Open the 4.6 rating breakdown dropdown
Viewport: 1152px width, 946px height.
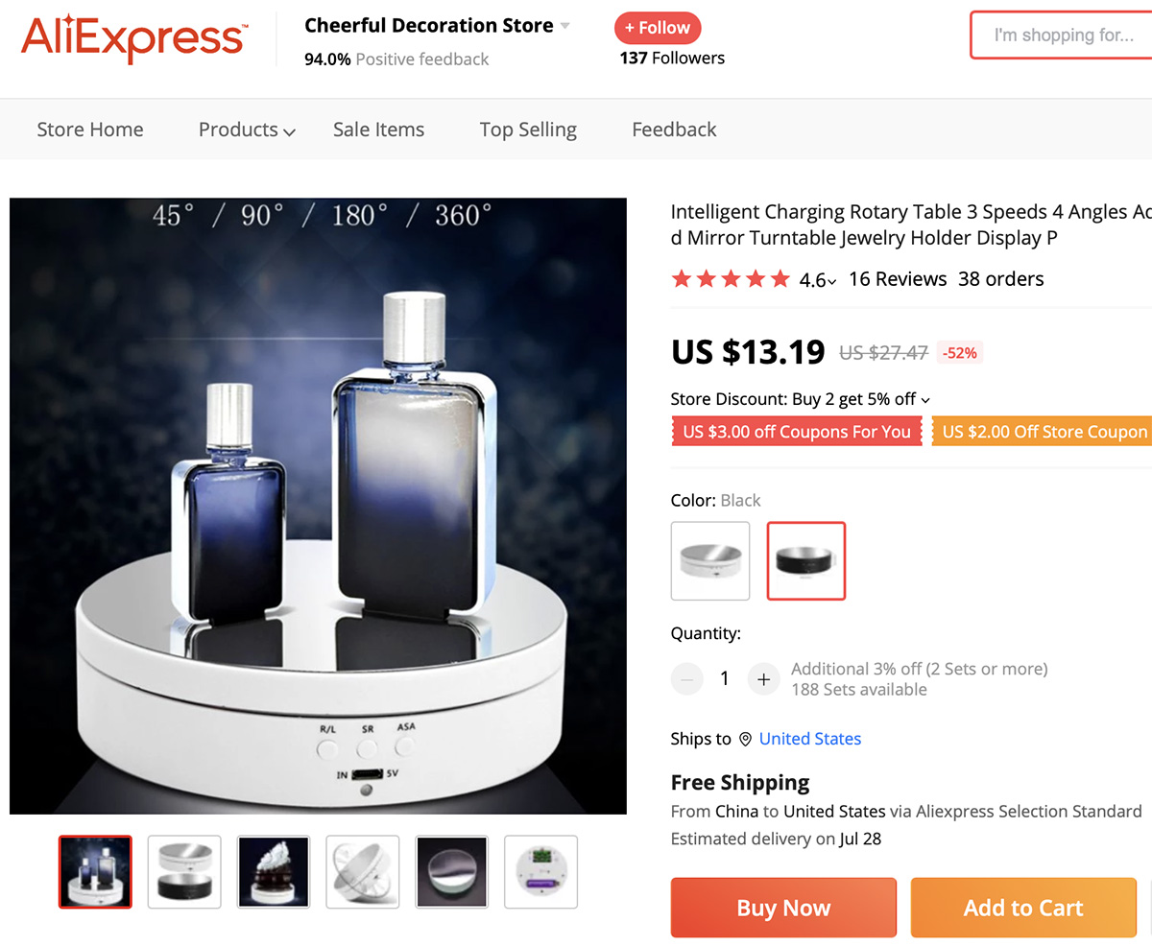pos(818,280)
